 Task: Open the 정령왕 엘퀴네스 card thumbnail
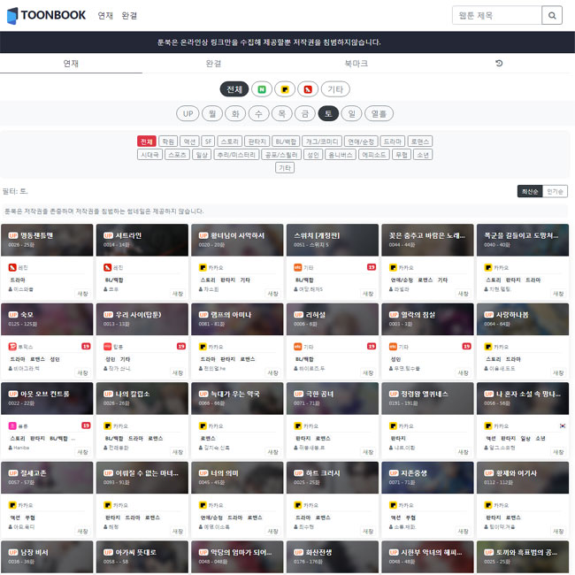[427, 398]
